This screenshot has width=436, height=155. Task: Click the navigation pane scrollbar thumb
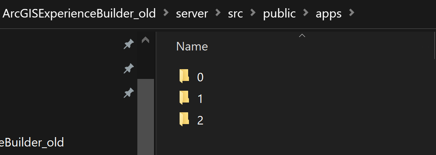[146, 117]
